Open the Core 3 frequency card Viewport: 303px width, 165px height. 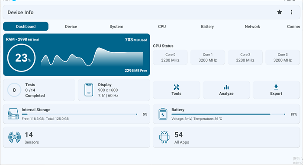click(x=283, y=57)
